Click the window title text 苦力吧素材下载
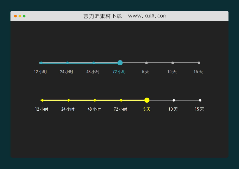 tap(102, 16)
